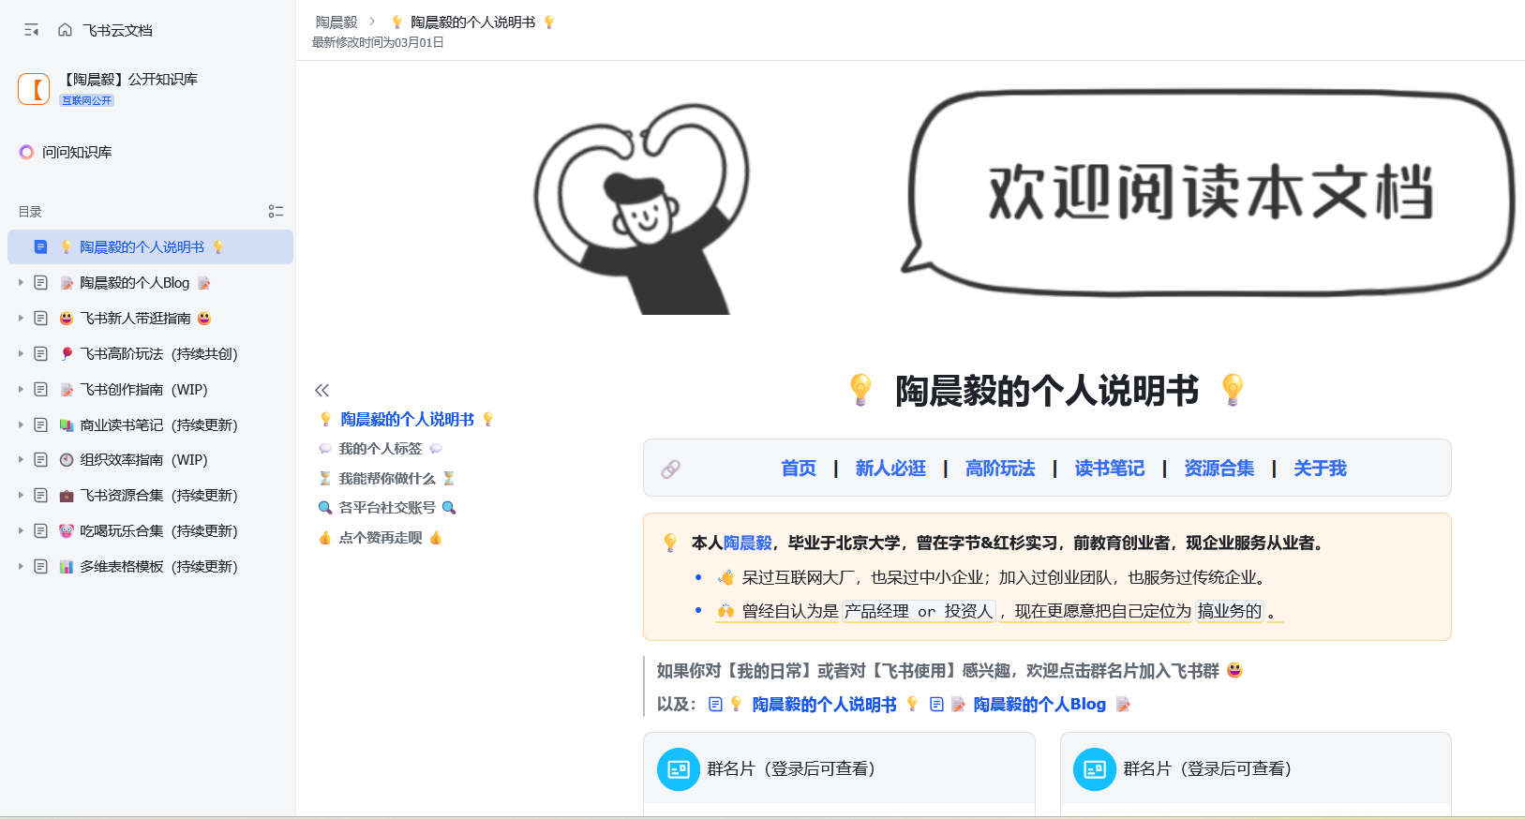Viewport: 1525px width, 819px height.
Task: Click the document icon beside 商业读书笔记
Action: [40, 424]
